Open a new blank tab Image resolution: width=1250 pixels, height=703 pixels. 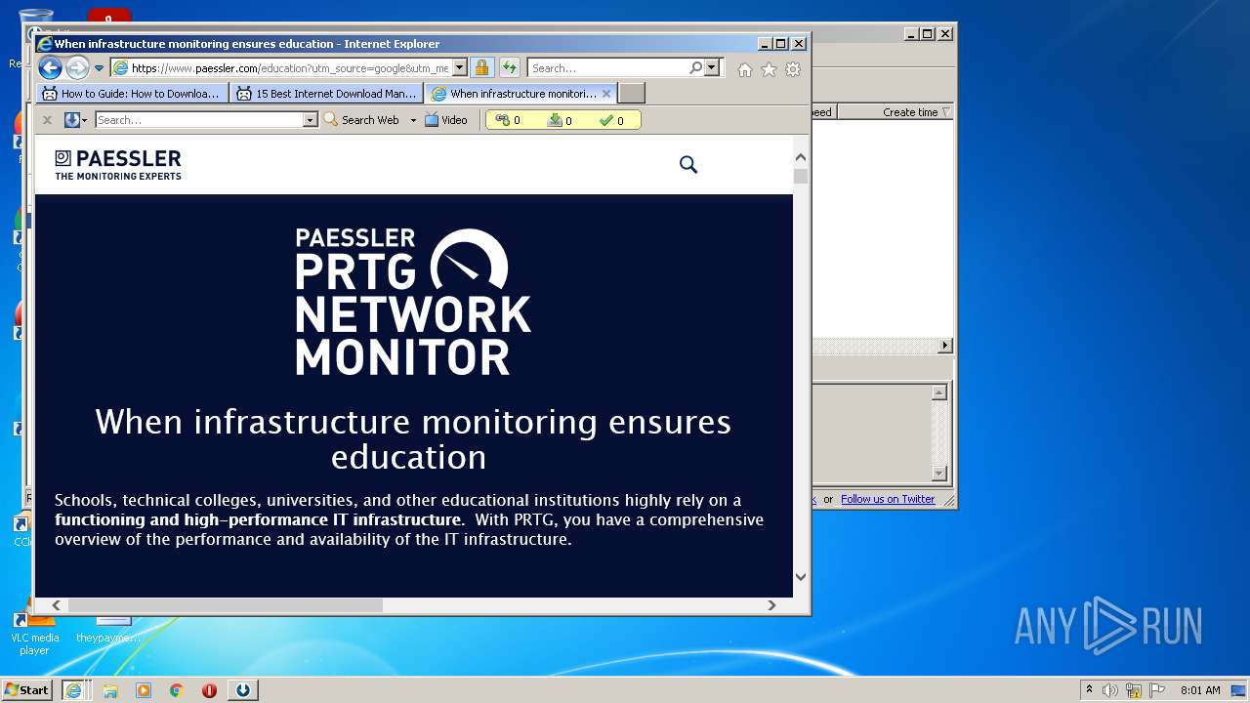[632, 94]
